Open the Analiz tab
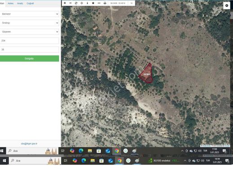 [x=20, y=3]
